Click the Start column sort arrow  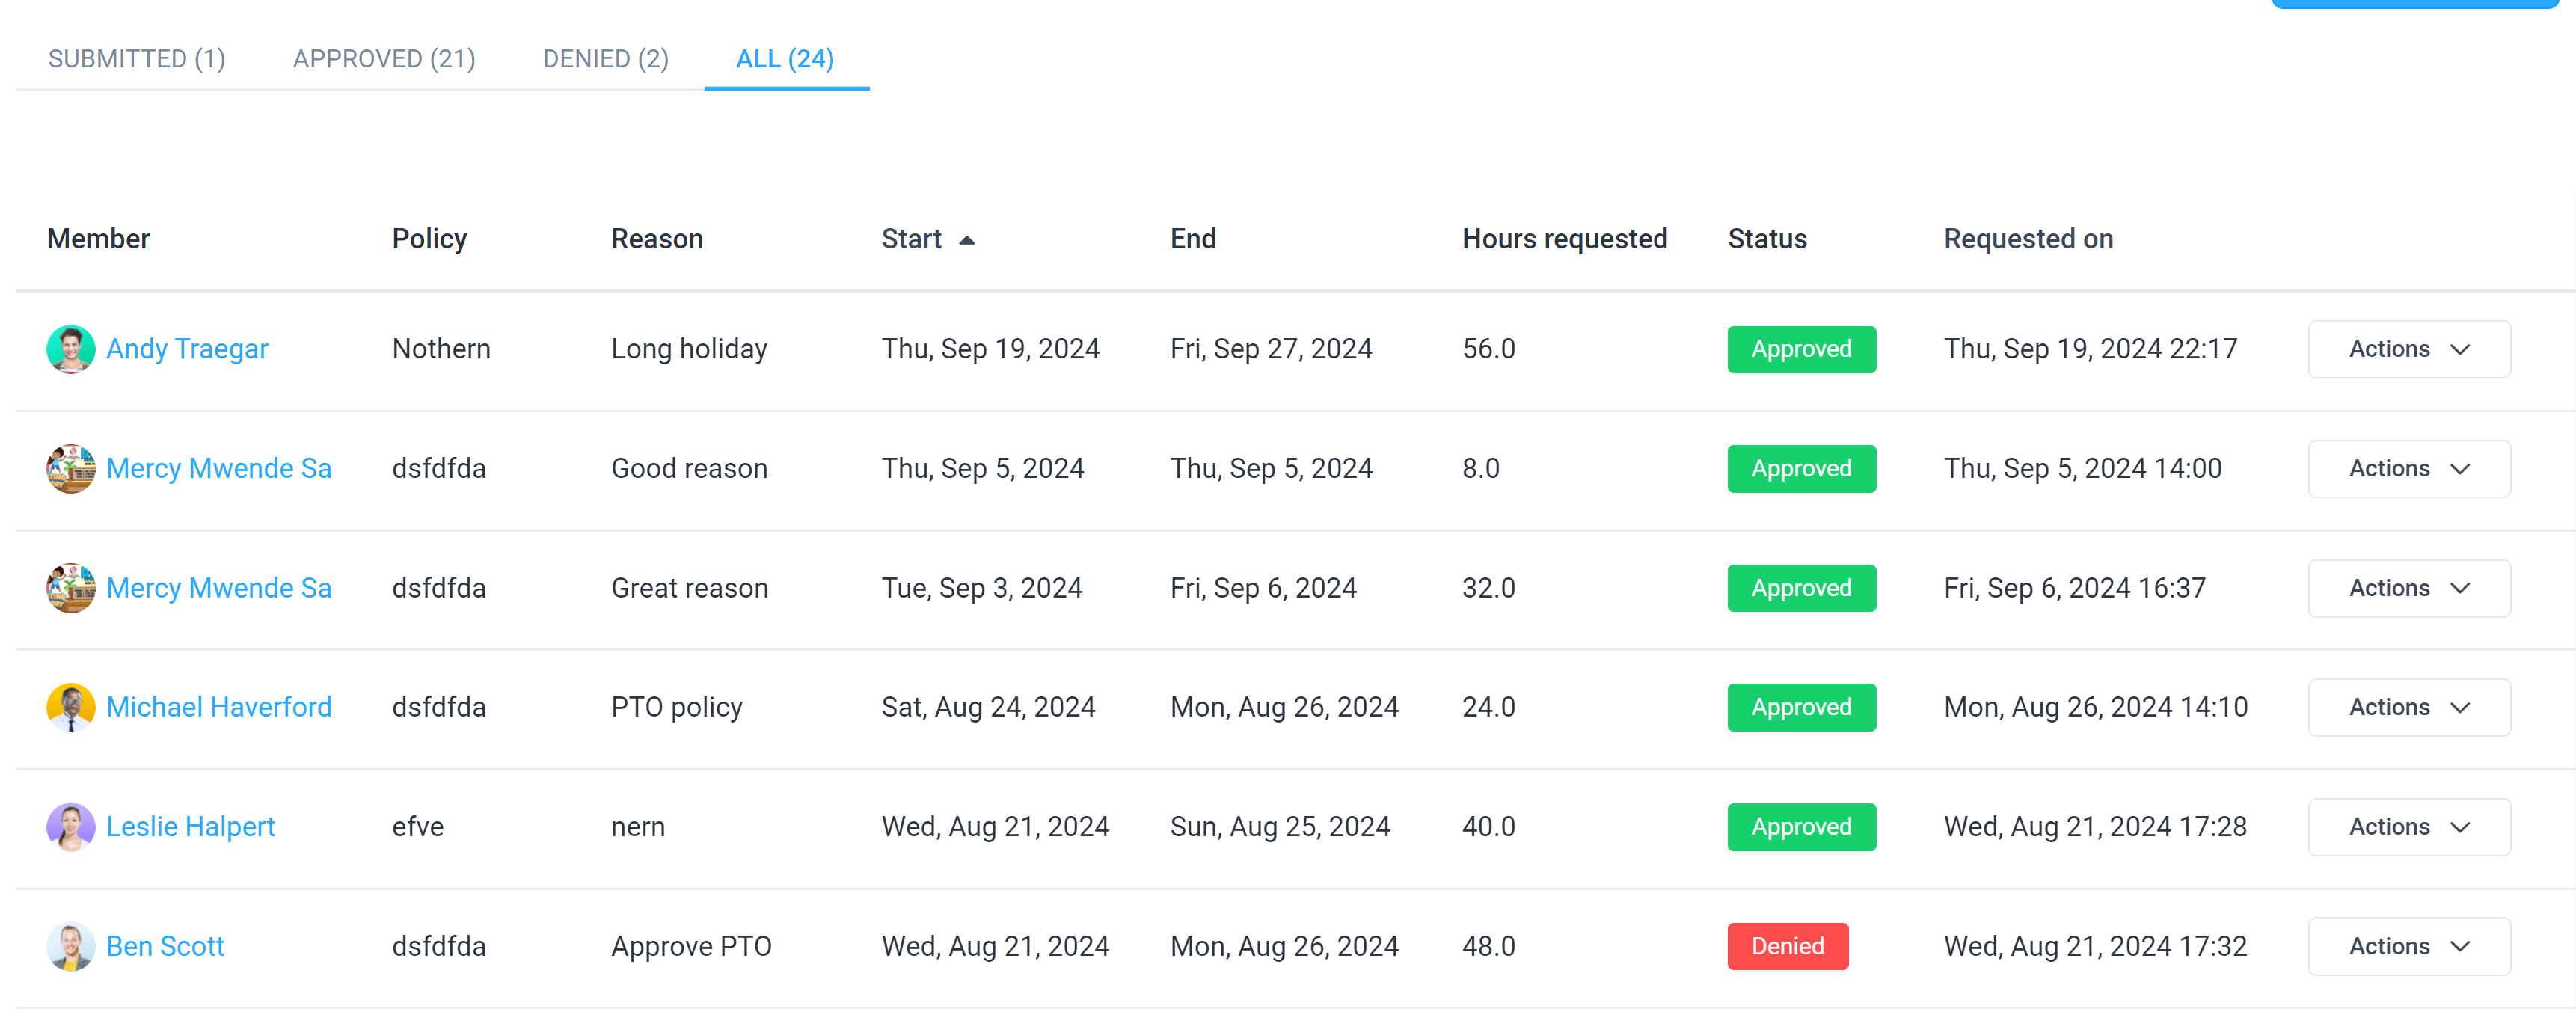tap(966, 240)
